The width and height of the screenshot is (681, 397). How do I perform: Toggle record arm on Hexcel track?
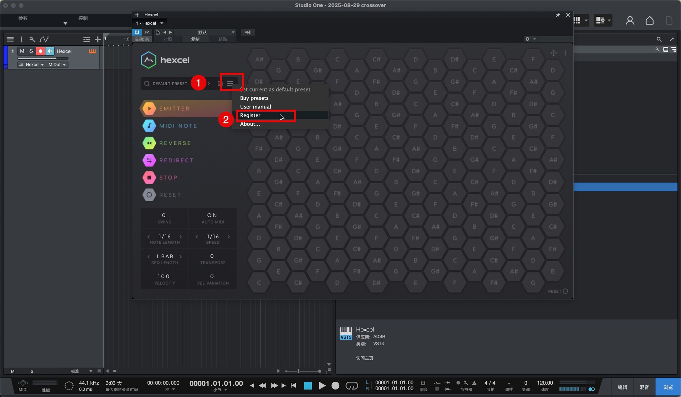tap(40, 51)
